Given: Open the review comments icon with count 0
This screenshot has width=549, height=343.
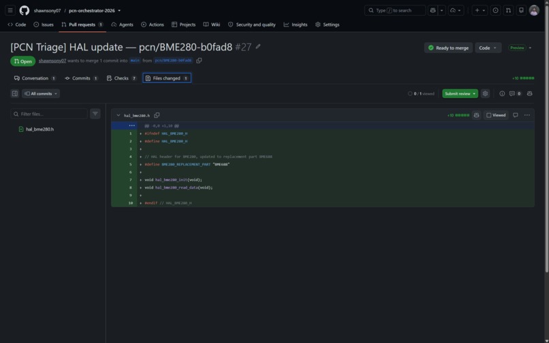Looking at the screenshot, I should [x=515, y=94].
